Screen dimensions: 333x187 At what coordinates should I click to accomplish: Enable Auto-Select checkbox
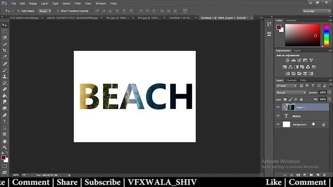18,11
